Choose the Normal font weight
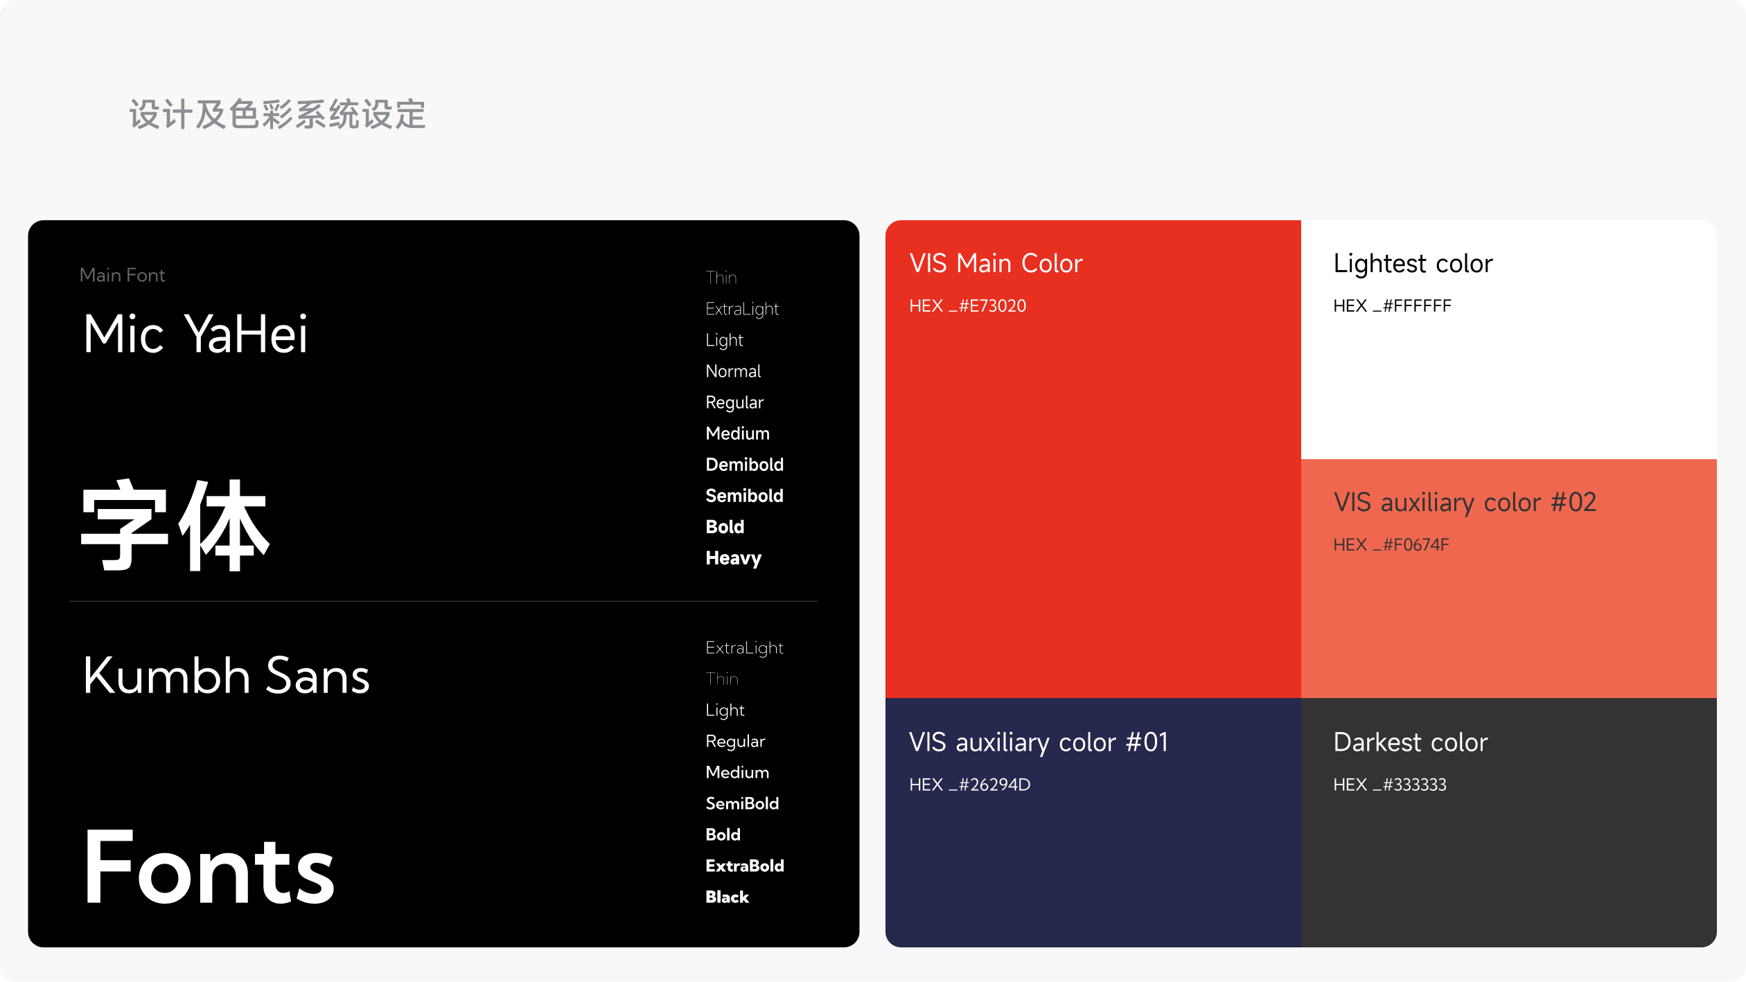 point(733,371)
